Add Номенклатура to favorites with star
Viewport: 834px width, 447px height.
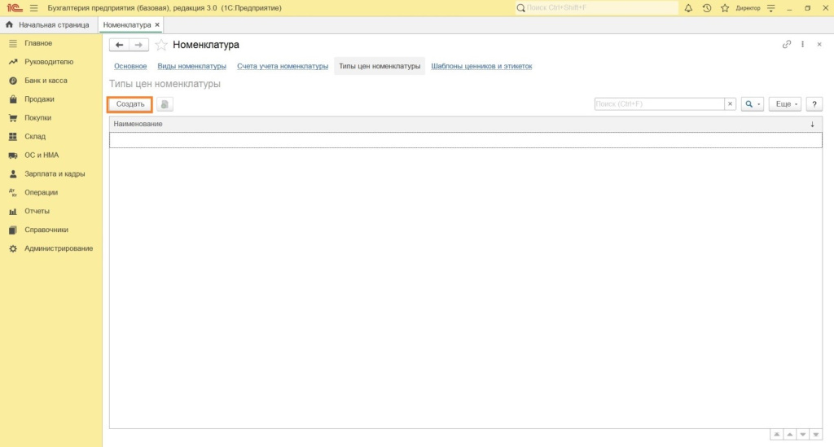(x=161, y=45)
